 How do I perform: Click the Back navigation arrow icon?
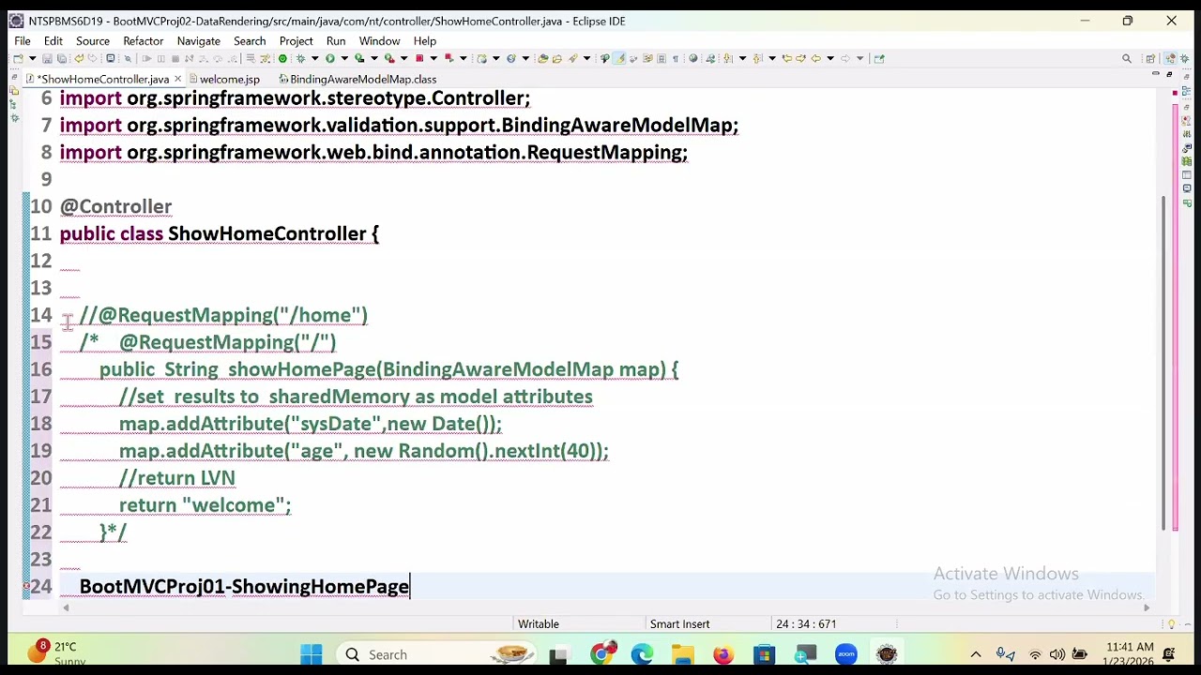coord(815,58)
